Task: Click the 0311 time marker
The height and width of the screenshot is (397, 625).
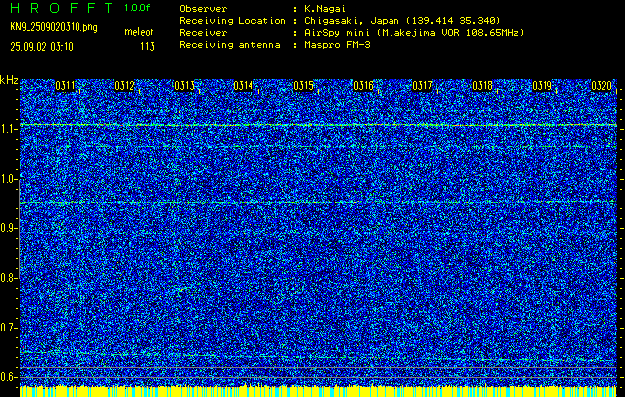Action: (65, 86)
